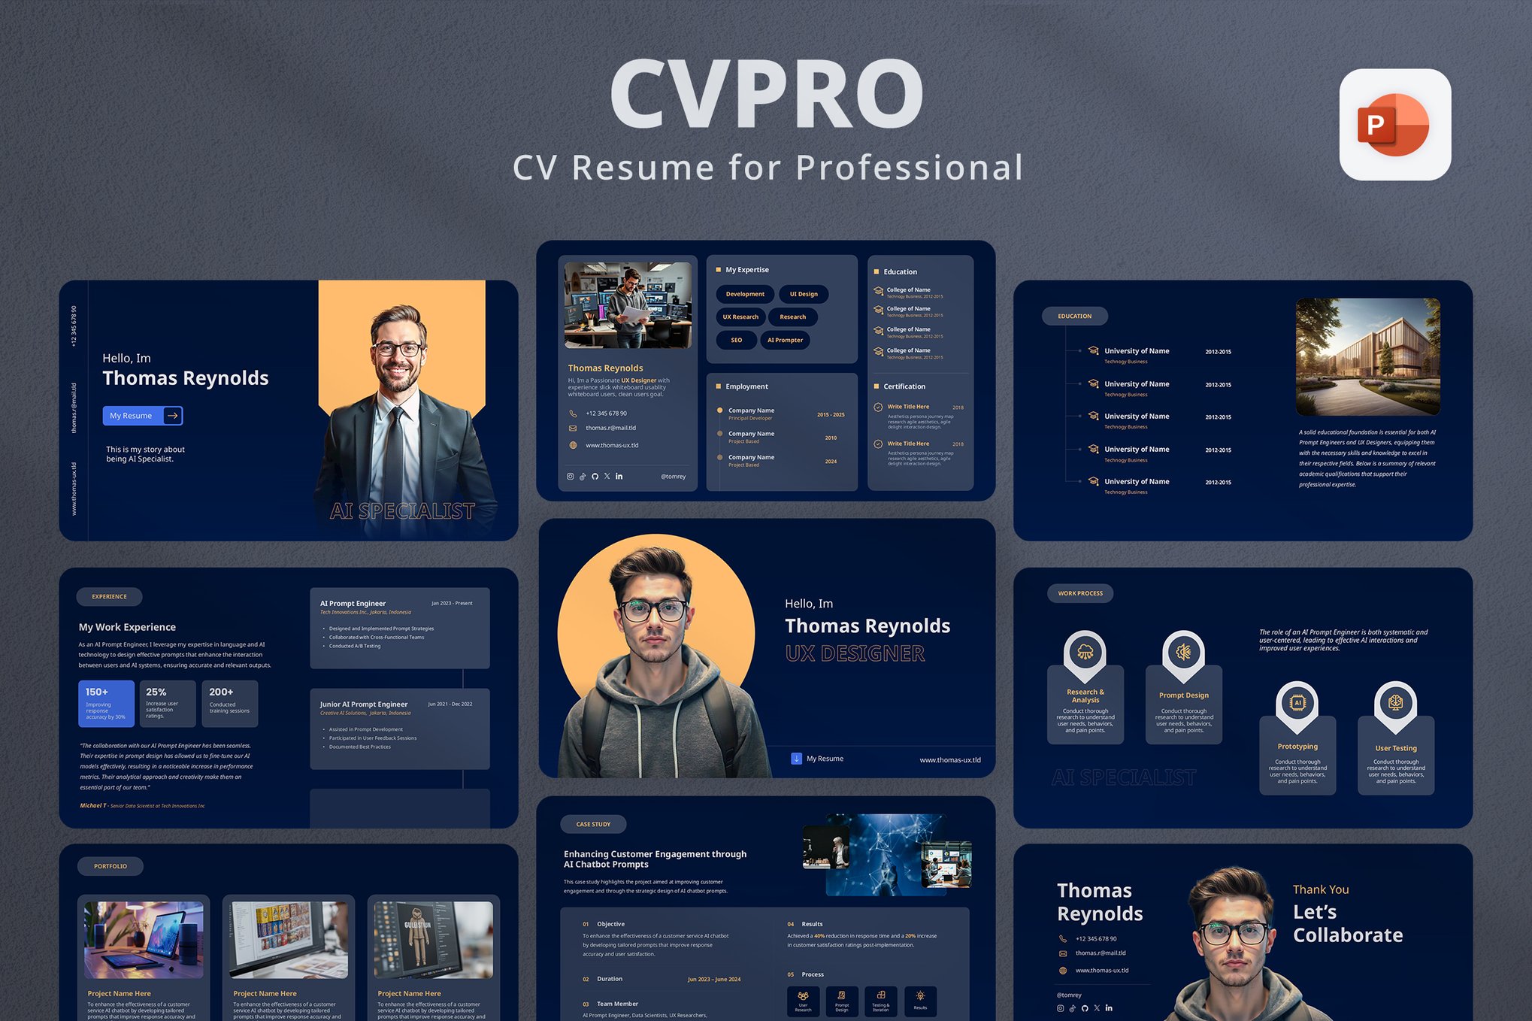Click globe icon in the expertise slide
1532x1021 pixels.
tap(573, 445)
